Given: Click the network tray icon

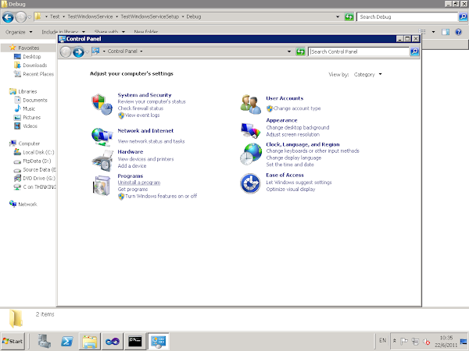Looking at the screenshot, I should 415,341.
